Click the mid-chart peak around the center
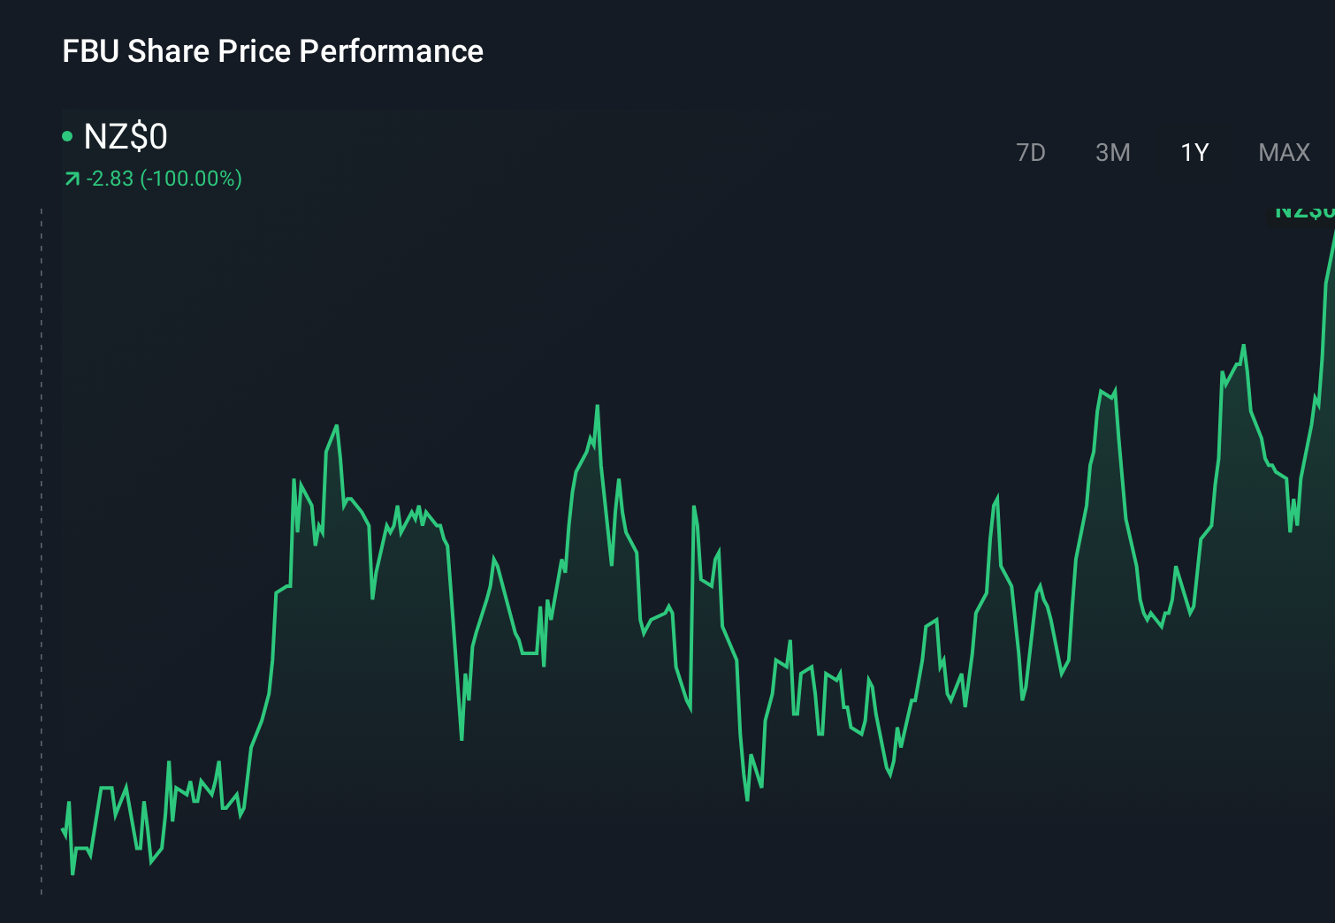1335x923 pixels. click(x=599, y=405)
